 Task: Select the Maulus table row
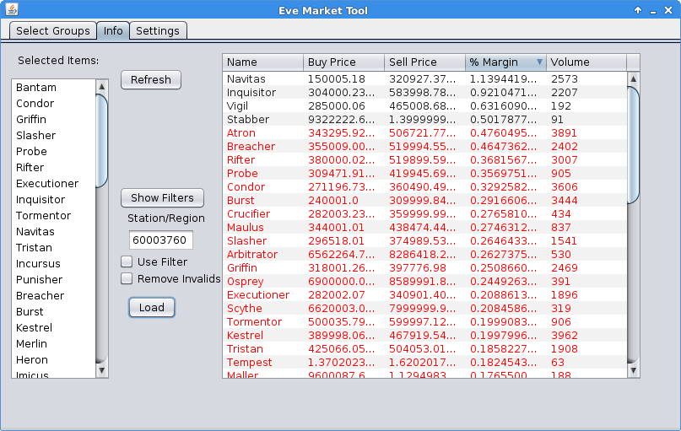(x=424, y=227)
